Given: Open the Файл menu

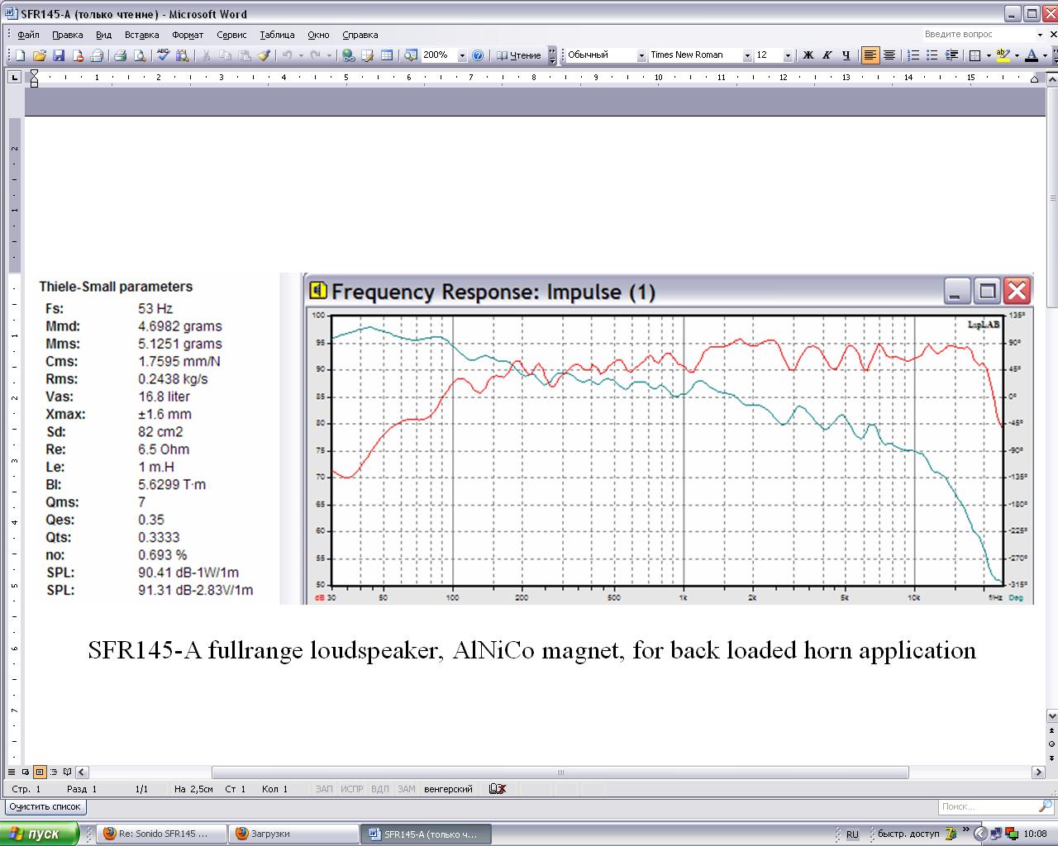Looking at the screenshot, I should click(28, 35).
